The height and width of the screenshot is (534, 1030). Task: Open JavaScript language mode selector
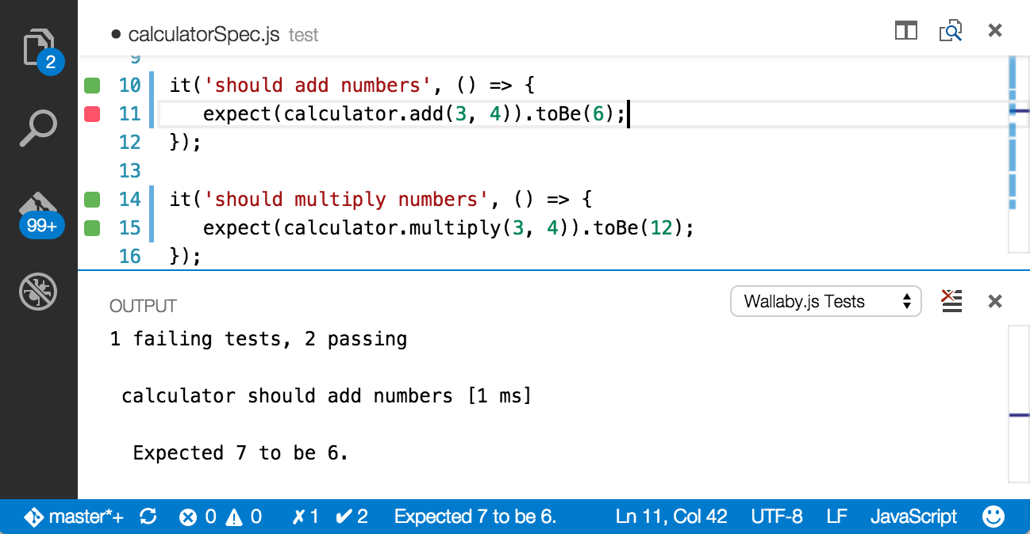tap(913, 517)
